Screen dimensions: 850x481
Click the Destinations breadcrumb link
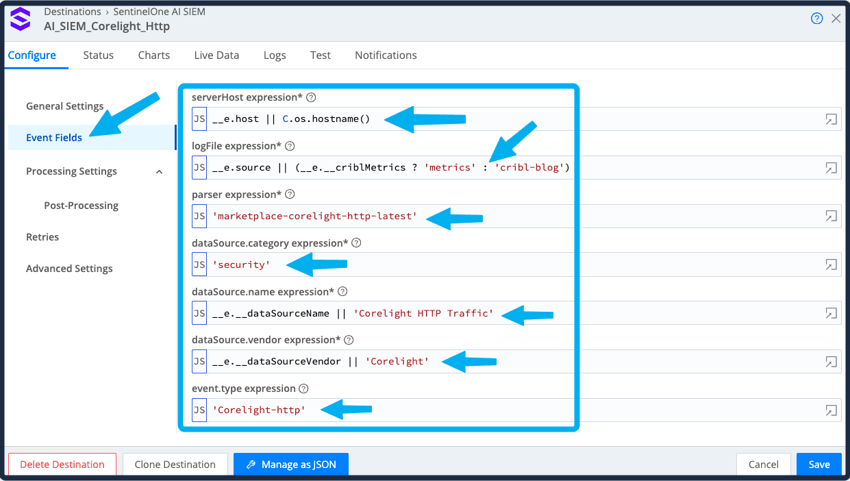tap(72, 12)
